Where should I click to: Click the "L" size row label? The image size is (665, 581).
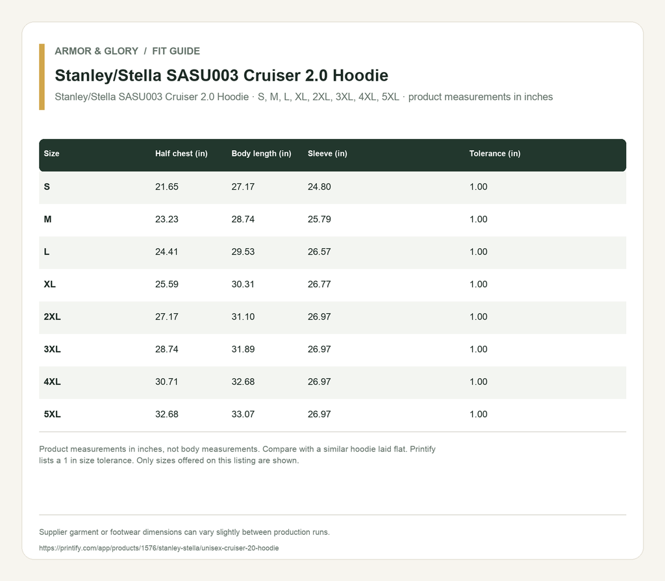47,252
